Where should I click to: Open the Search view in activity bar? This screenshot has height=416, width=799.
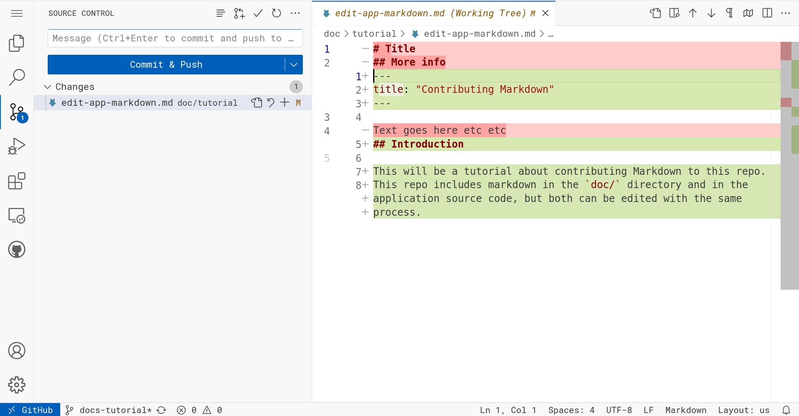point(17,77)
